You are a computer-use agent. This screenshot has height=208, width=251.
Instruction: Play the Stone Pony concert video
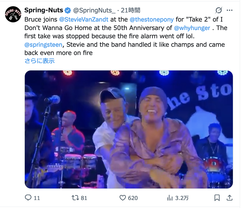tap(129, 129)
